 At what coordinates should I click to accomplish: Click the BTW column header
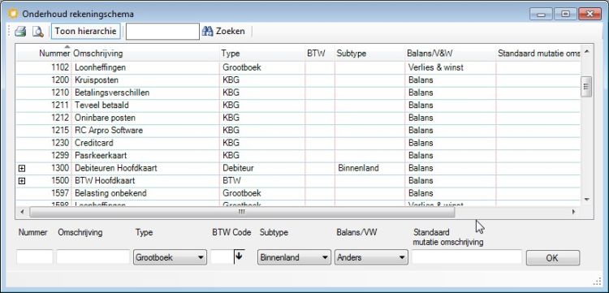pyautogui.click(x=315, y=54)
